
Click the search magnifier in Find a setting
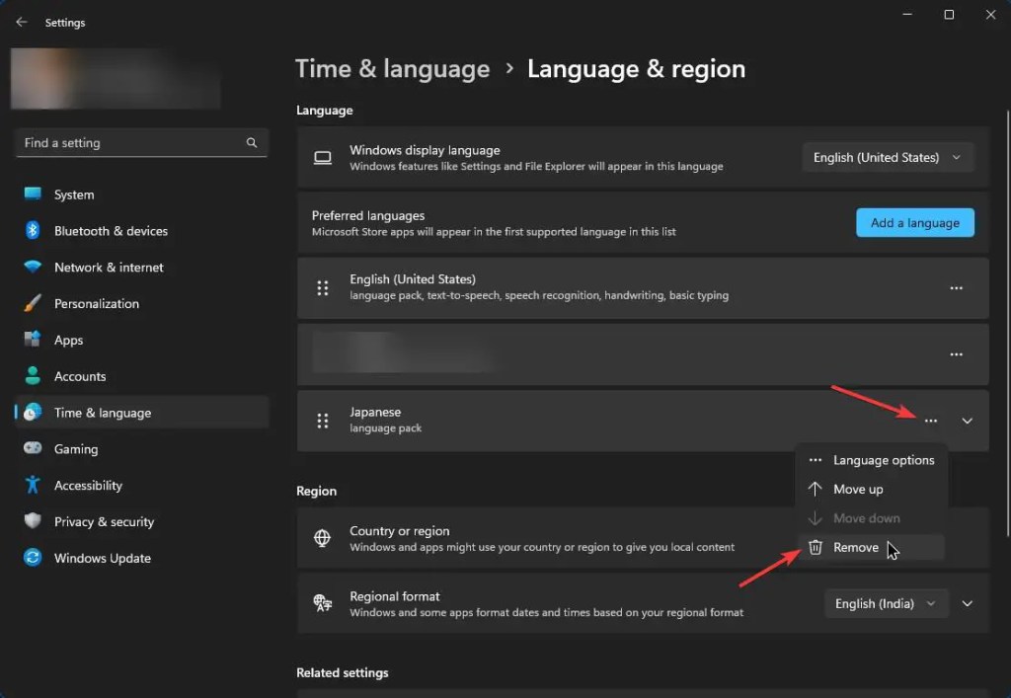252,142
